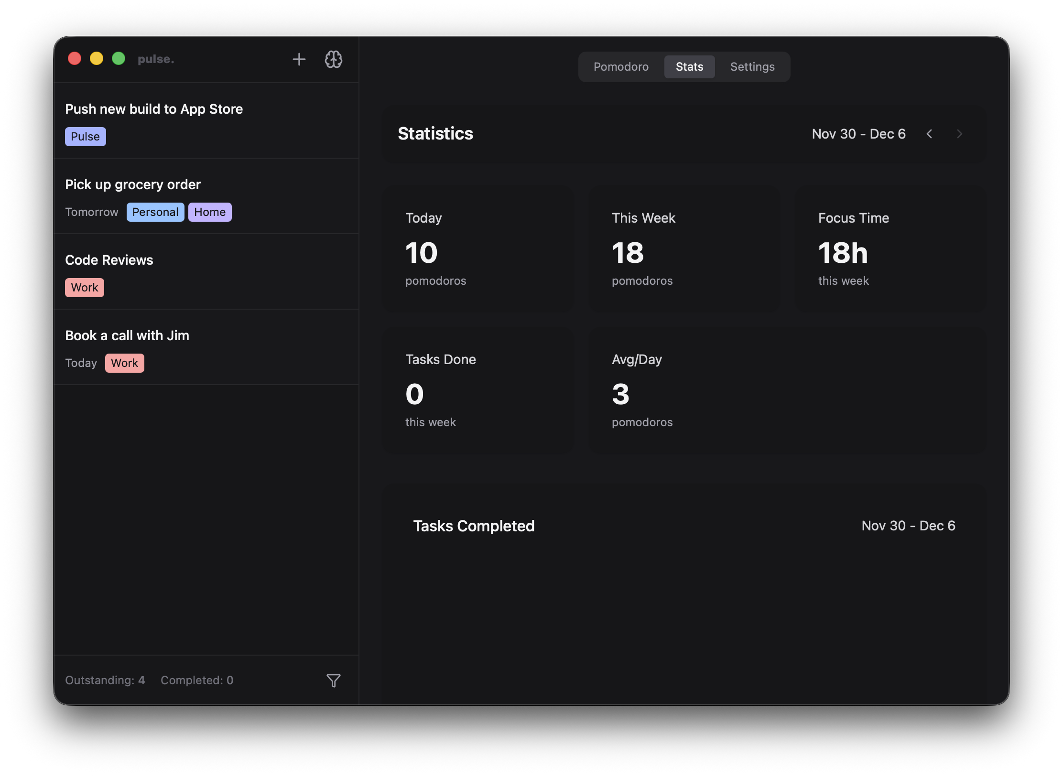Select the Pulse tag on the App Store task
The image size is (1063, 776).
click(x=86, y=137)
